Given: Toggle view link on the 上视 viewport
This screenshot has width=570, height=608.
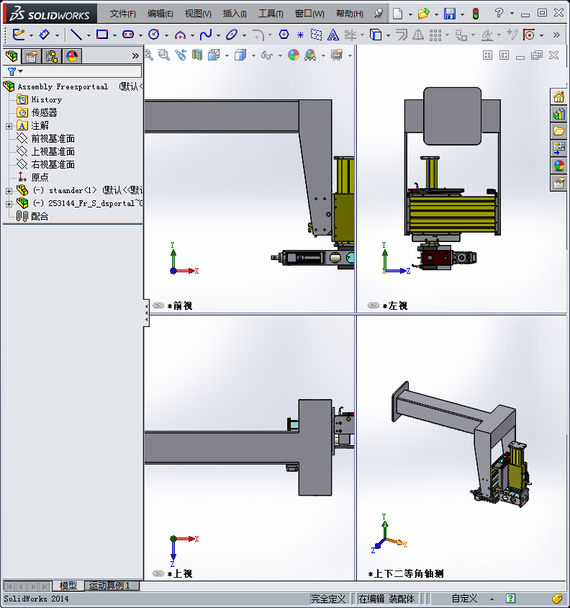Looking at the screenshot, I should 158,573.
